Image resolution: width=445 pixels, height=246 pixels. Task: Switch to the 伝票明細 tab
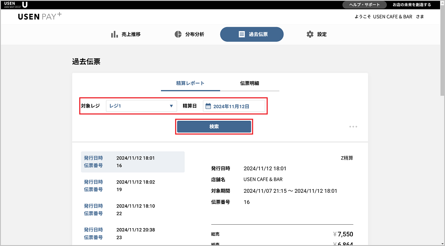(x=250, y=83)
